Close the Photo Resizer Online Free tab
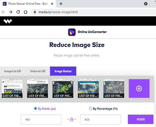The width and height of the screenshot is (156, 127). click(52, 4)
